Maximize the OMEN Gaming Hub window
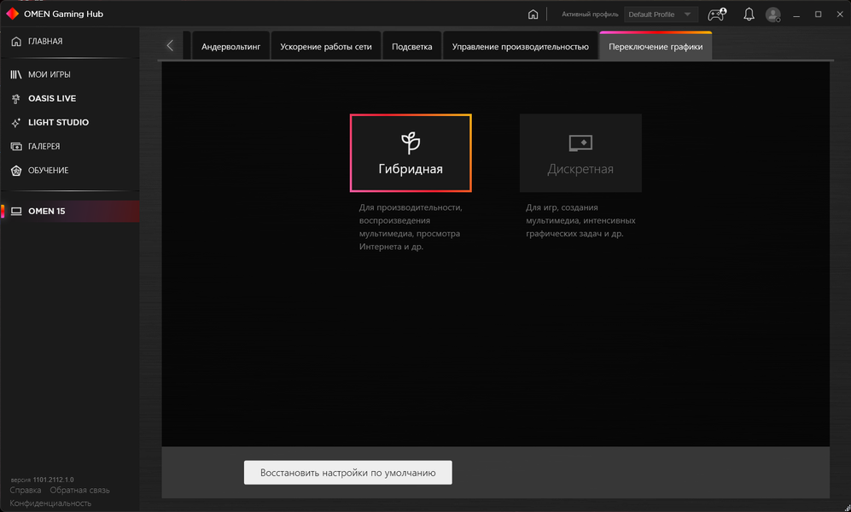Image resolution: width=851 pixels, height=512 pixels. coord(818,15)
